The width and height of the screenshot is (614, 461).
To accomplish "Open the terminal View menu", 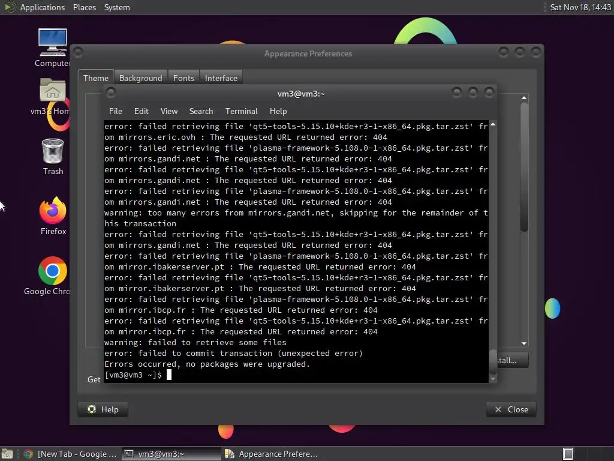I will click(x=168, y=111).
